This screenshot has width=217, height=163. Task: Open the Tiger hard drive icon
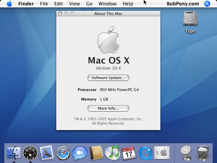pos(191,19)
